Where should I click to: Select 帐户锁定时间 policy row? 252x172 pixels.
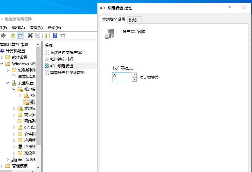pos(70,59)
